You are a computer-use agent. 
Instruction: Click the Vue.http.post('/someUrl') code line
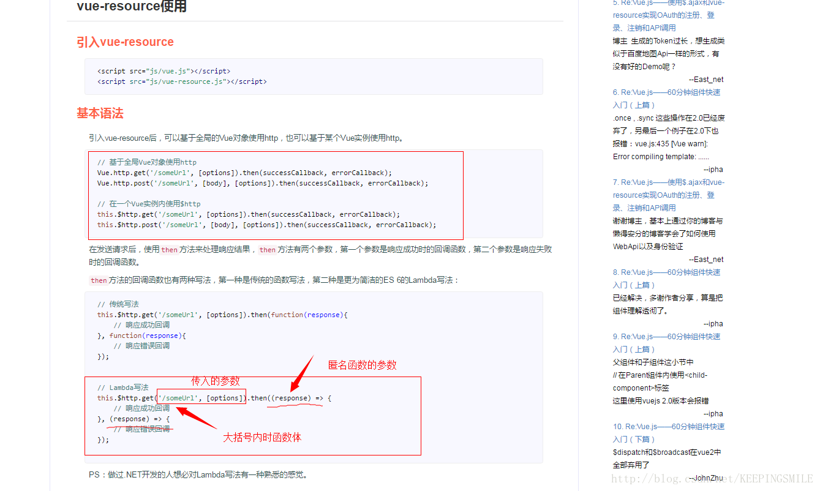(263, 183)
